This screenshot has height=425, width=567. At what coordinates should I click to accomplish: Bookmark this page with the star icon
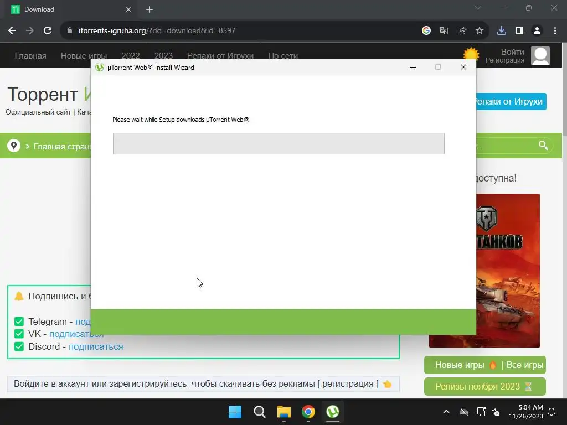point(480,31)
